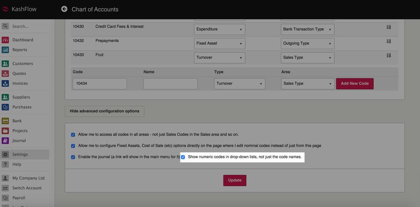Expand the Outgoing Type area dropdown for Prepayments
This screenshot has width=420, height=207.
[307, 44]
